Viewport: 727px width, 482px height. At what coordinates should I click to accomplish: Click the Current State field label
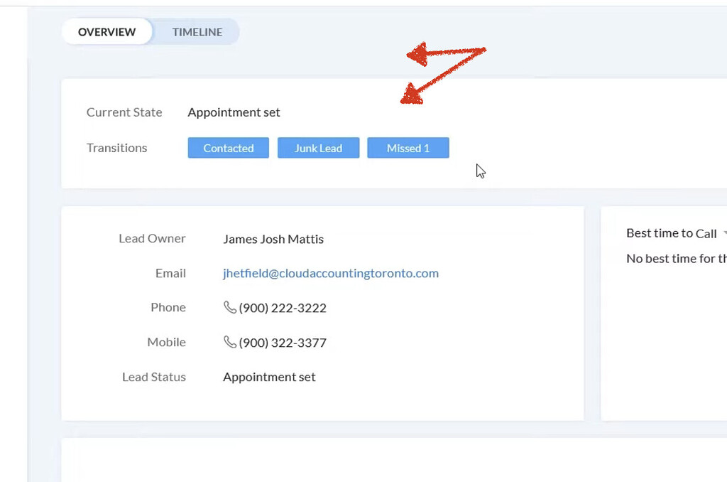124,112
